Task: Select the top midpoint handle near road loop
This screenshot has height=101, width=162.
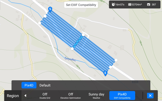Action: tap(83, 35)
